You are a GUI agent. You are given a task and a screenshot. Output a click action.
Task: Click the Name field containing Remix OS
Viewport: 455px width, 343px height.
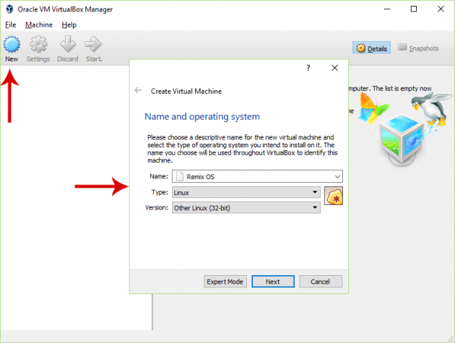pos(253,176)
